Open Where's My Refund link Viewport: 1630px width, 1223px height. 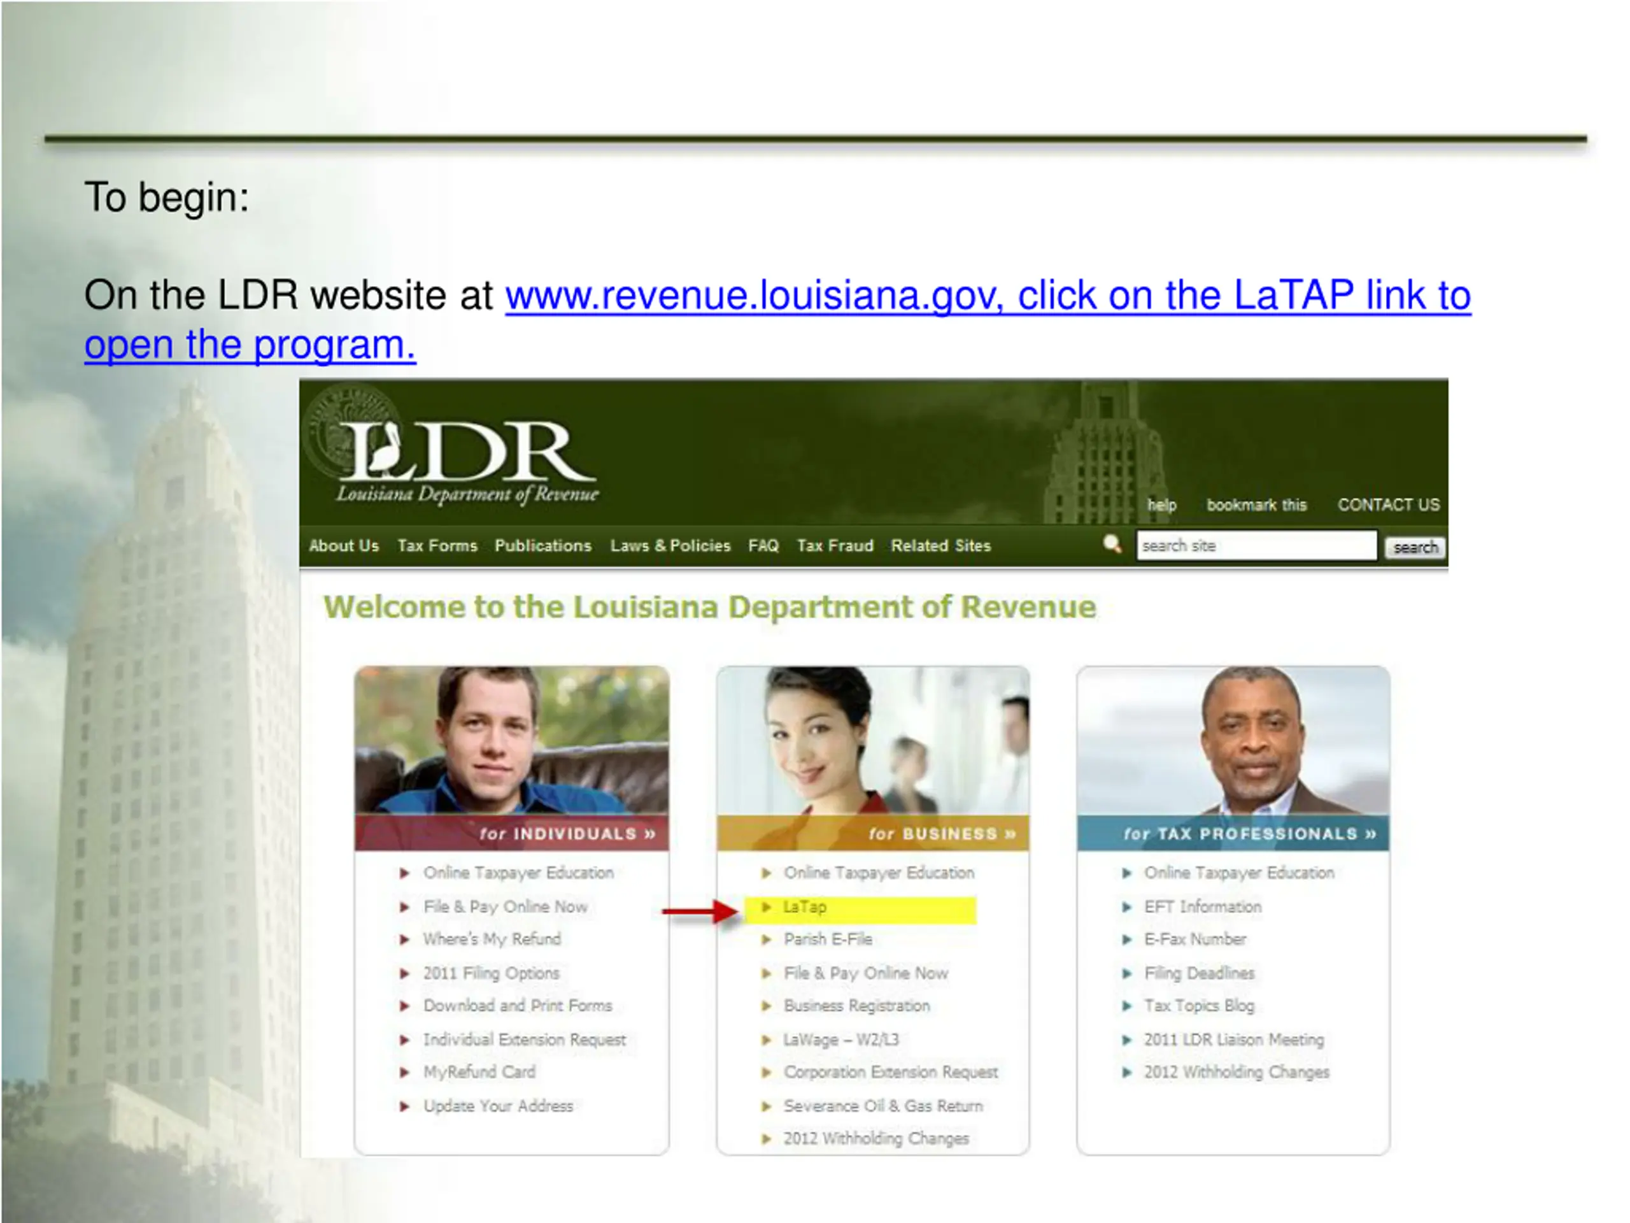[492, 939]
